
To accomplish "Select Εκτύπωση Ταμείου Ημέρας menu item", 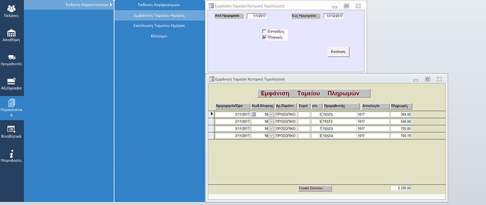I will pyautogui.click(x=159, y=26).
